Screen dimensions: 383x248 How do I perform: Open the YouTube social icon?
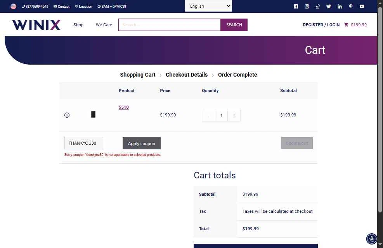click(362, 6)
